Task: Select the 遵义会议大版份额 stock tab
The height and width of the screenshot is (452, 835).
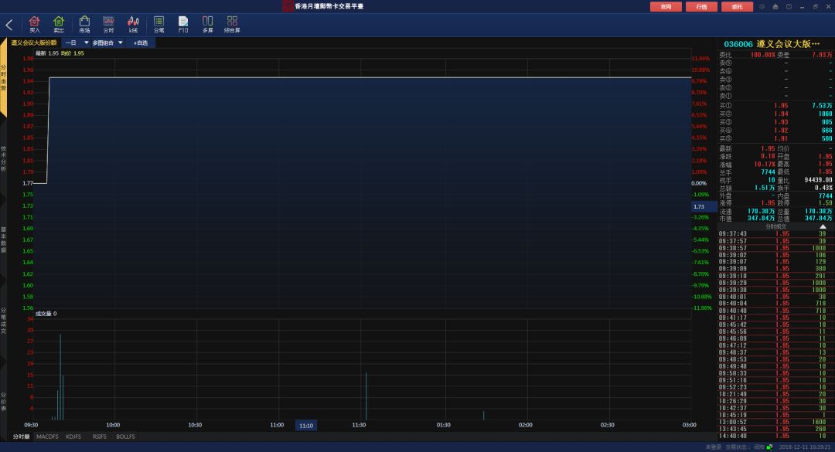Action: 33,42
